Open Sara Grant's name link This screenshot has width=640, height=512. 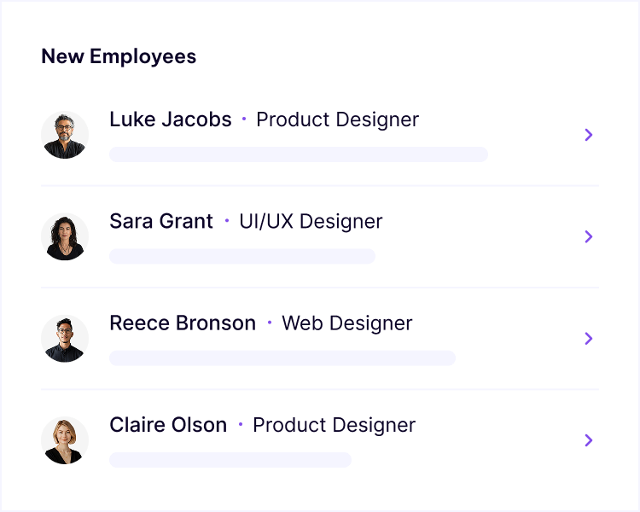click(x=161, y=222)
